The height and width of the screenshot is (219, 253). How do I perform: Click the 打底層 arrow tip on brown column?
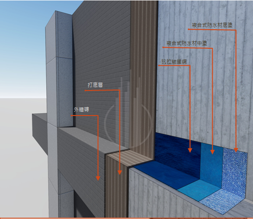[x=120, y=173]
